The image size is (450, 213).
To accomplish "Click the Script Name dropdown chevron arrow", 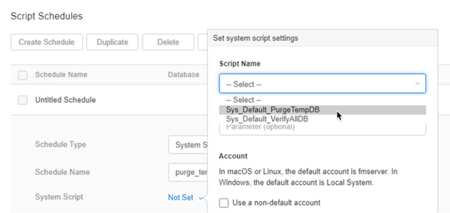I will click(417, 84).
